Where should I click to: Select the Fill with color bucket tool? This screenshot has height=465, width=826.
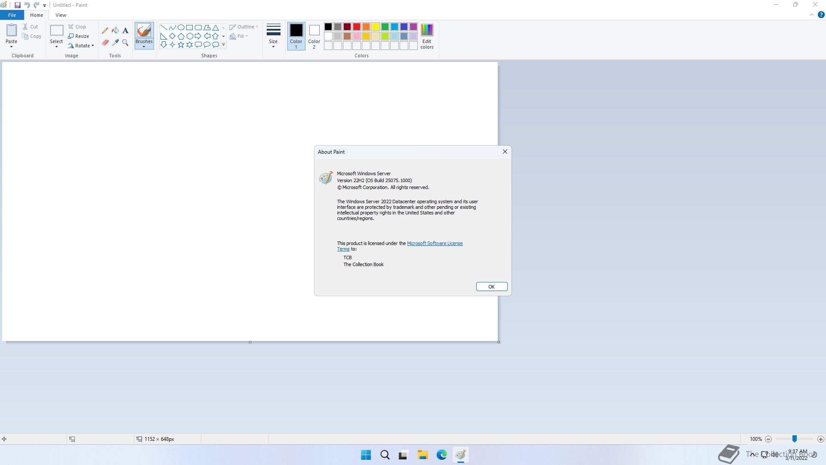(x=115, y=31)
